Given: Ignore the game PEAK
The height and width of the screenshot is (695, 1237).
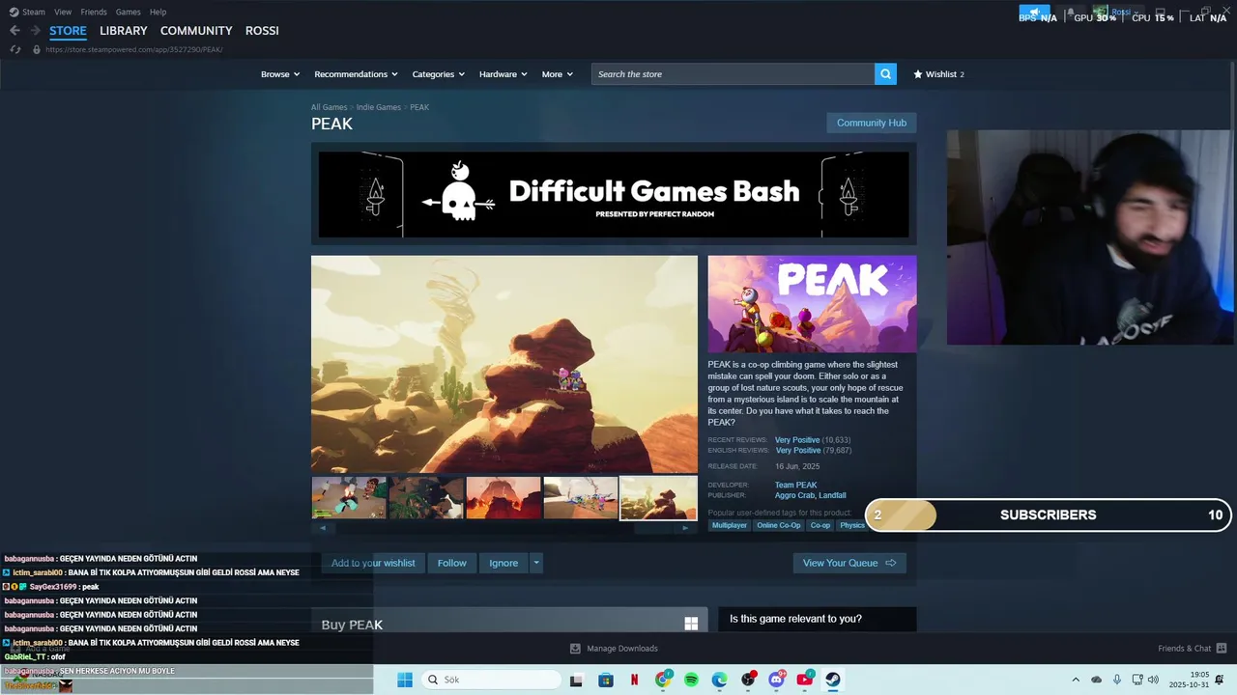Looking at the screenshot, I should pyautogui.click(x=503, y=563).
